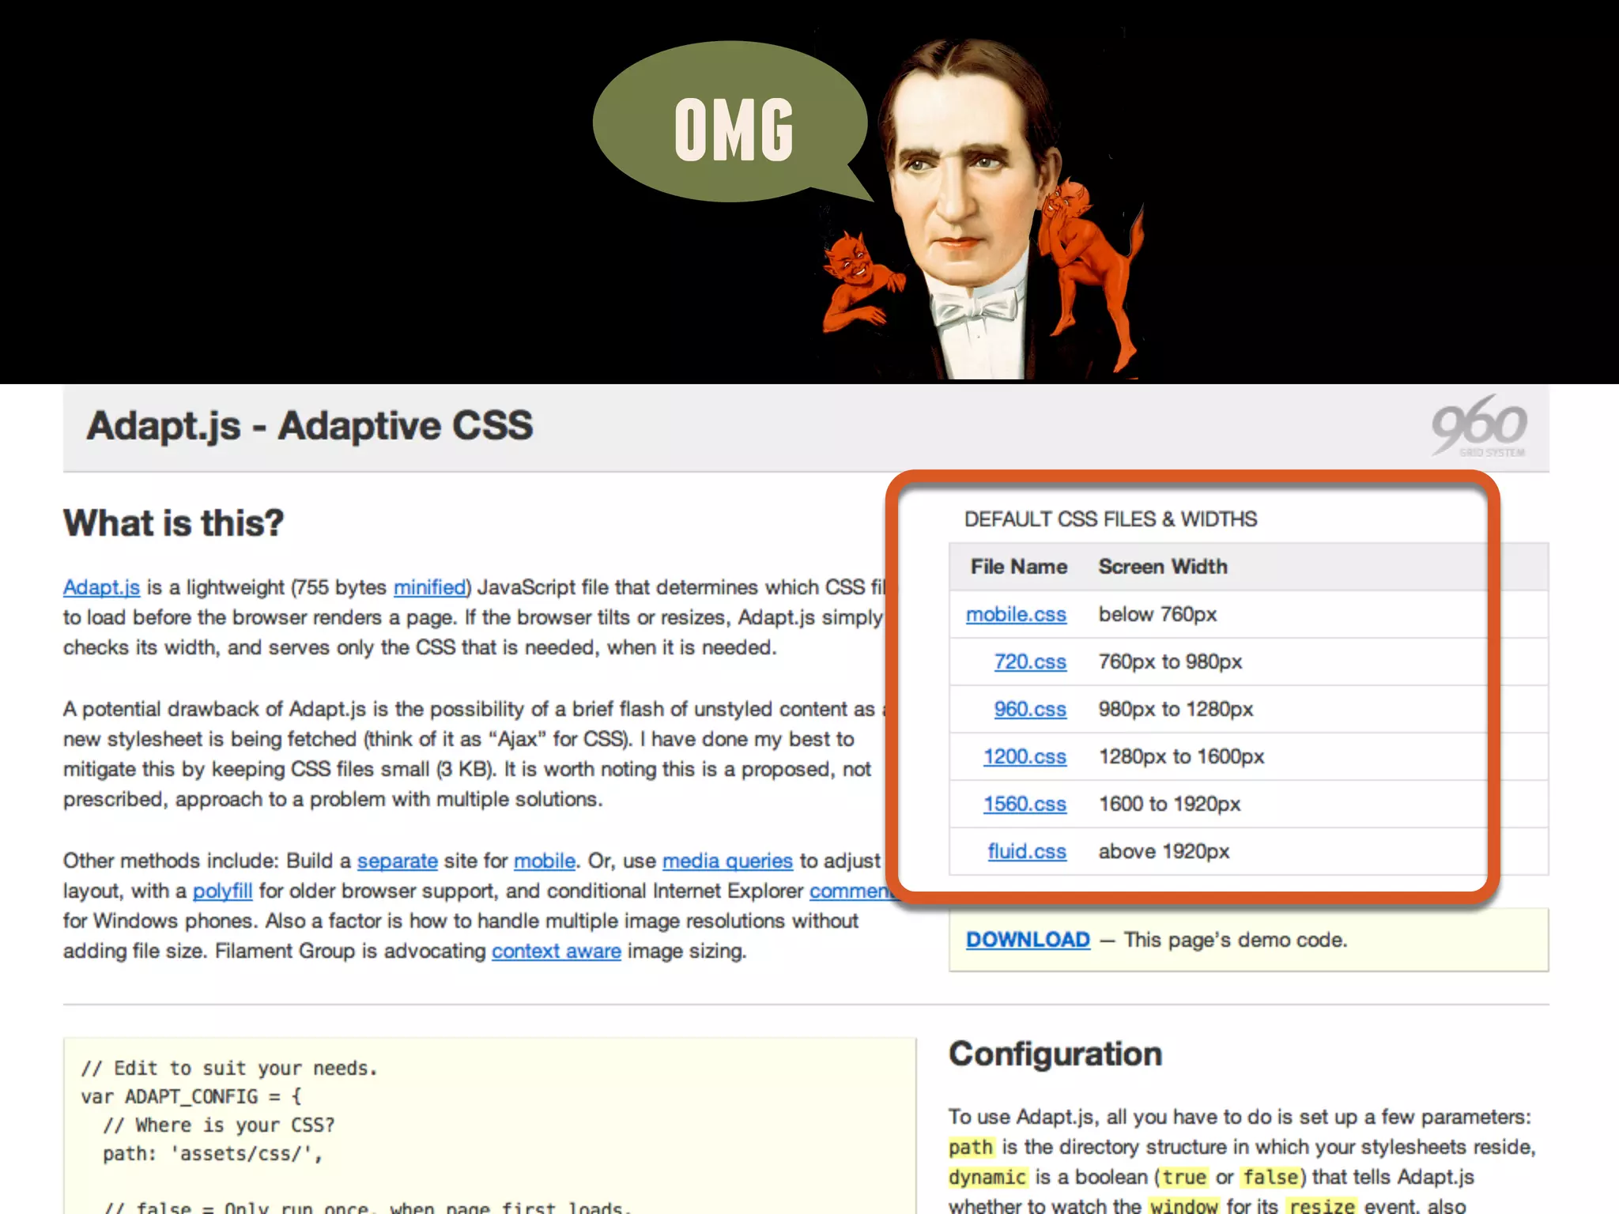This screenshot has width=1619, height=1214.
Task: Click the 960 Grid System logo
Action: 1479,427
